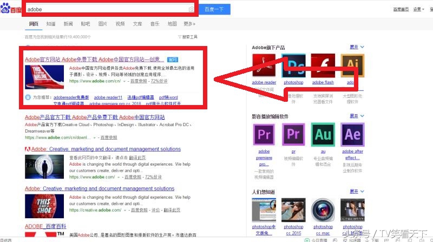Viewport: 433px width, 242px height.
Task: Open the ADOBE_百度百科 result
Action: point(45,226)
